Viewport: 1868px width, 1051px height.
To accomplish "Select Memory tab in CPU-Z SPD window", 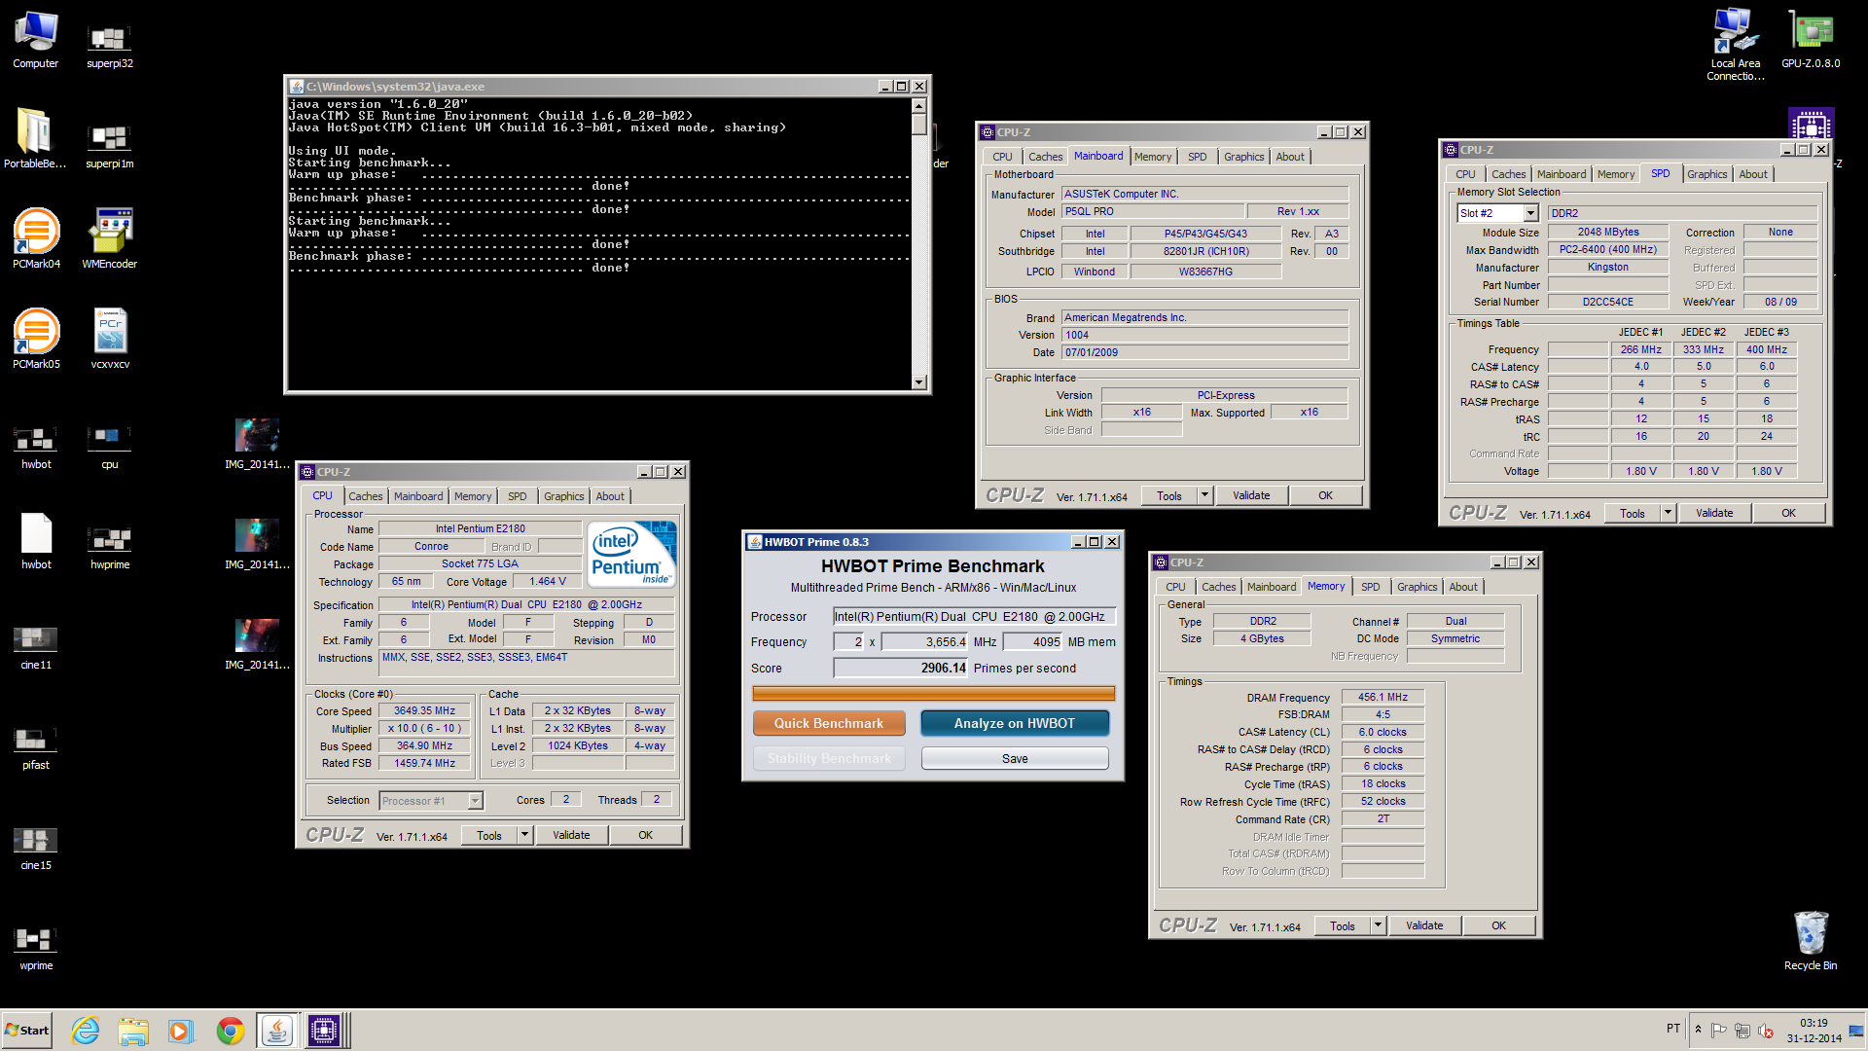I will pyautogui.click(x=1616, y=174).
